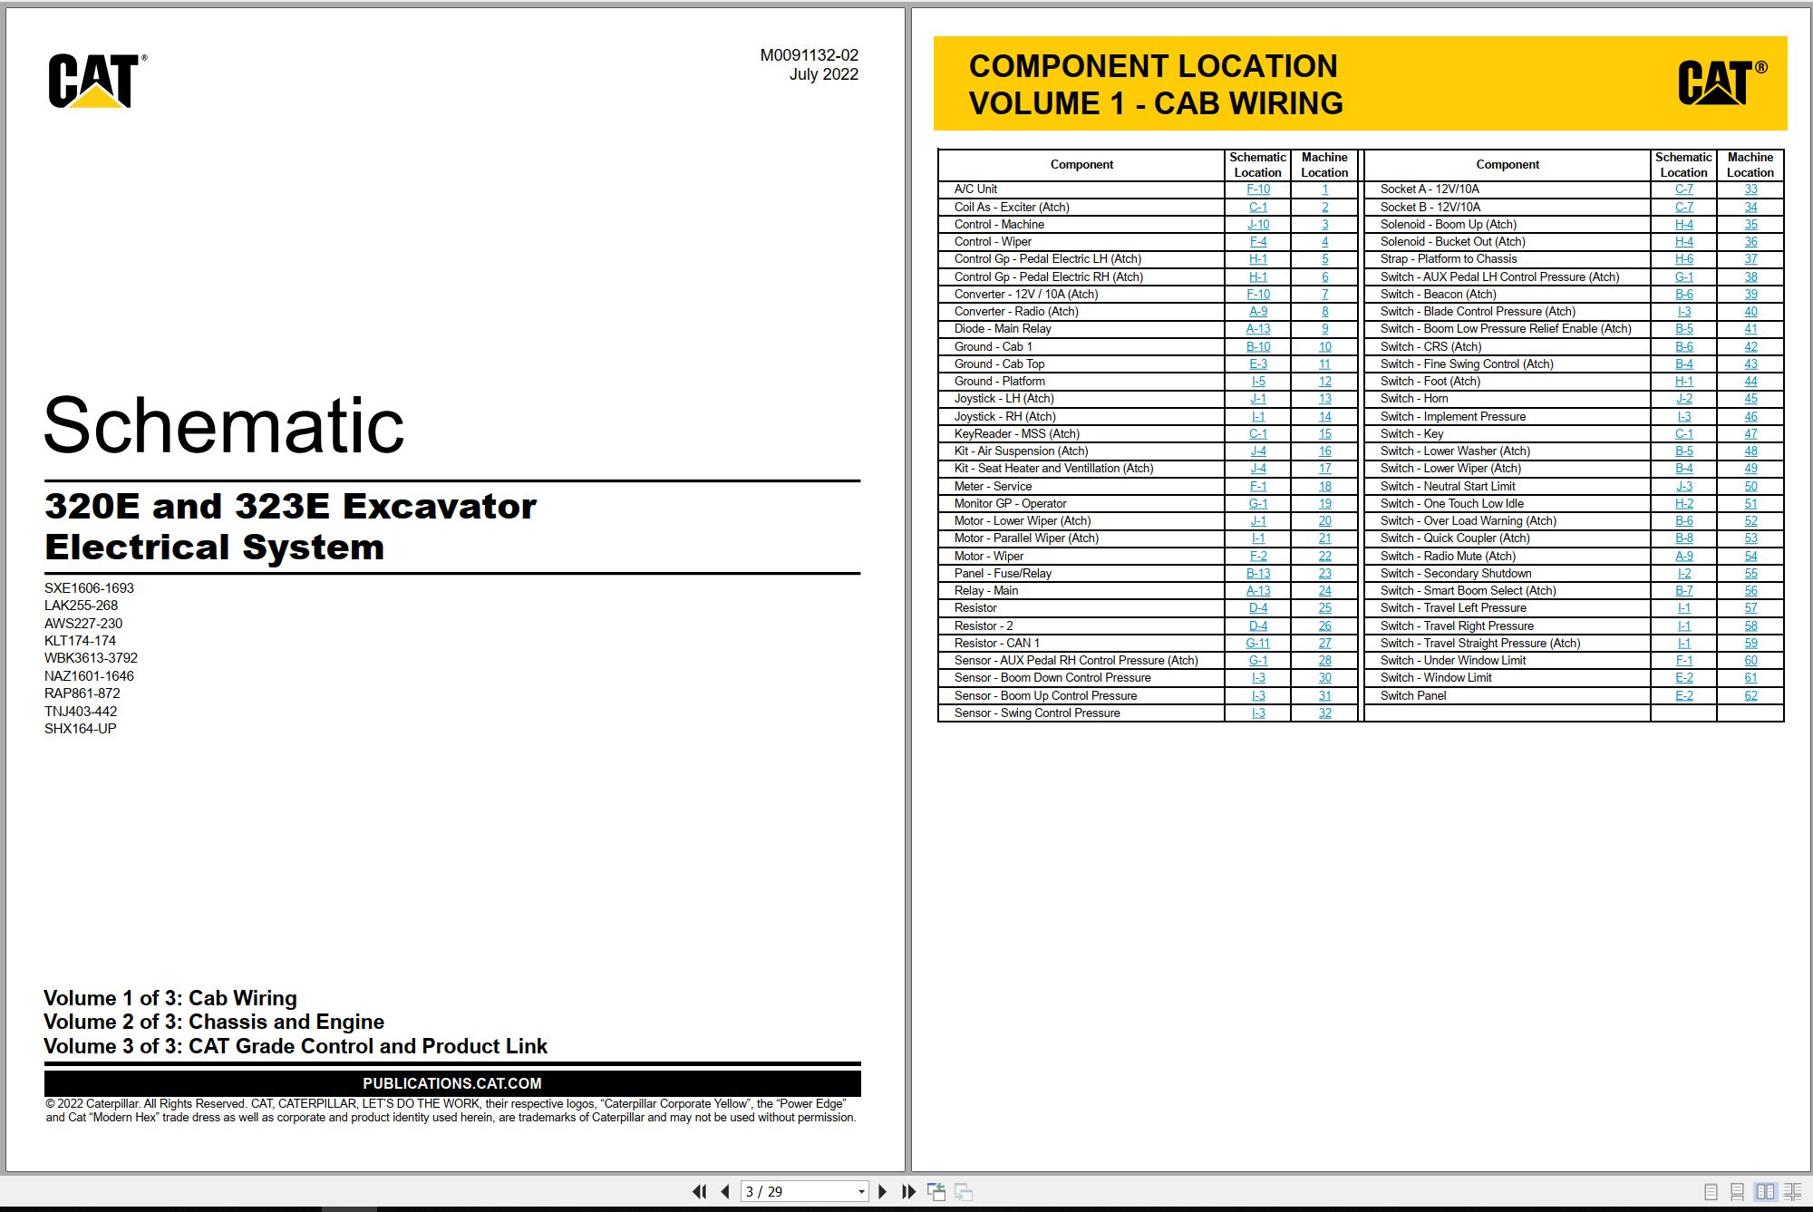The image size is (1813, 1212).
Task: Click the page number field 3 / 29
Action: 798,1191
